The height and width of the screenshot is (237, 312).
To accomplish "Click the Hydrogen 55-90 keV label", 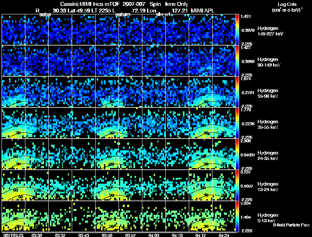I will coord(268,93).
